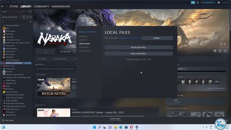
Task: Open the STORE tab
Action: tap(14, 6)
